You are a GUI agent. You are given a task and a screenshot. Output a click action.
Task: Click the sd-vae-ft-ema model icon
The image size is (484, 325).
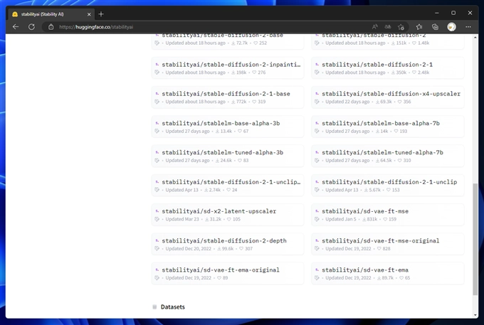coord(317,270)
